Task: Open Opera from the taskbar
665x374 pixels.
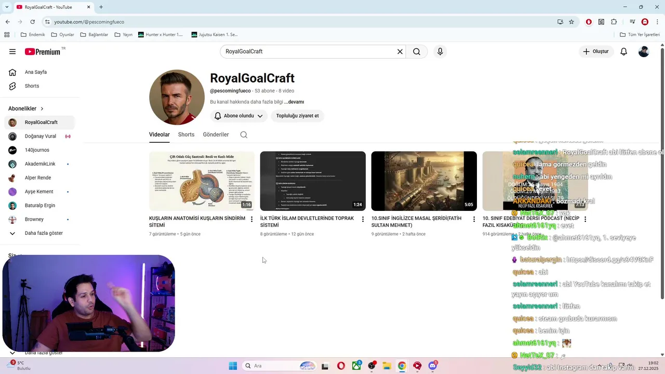Action: (x=341, y=366)
